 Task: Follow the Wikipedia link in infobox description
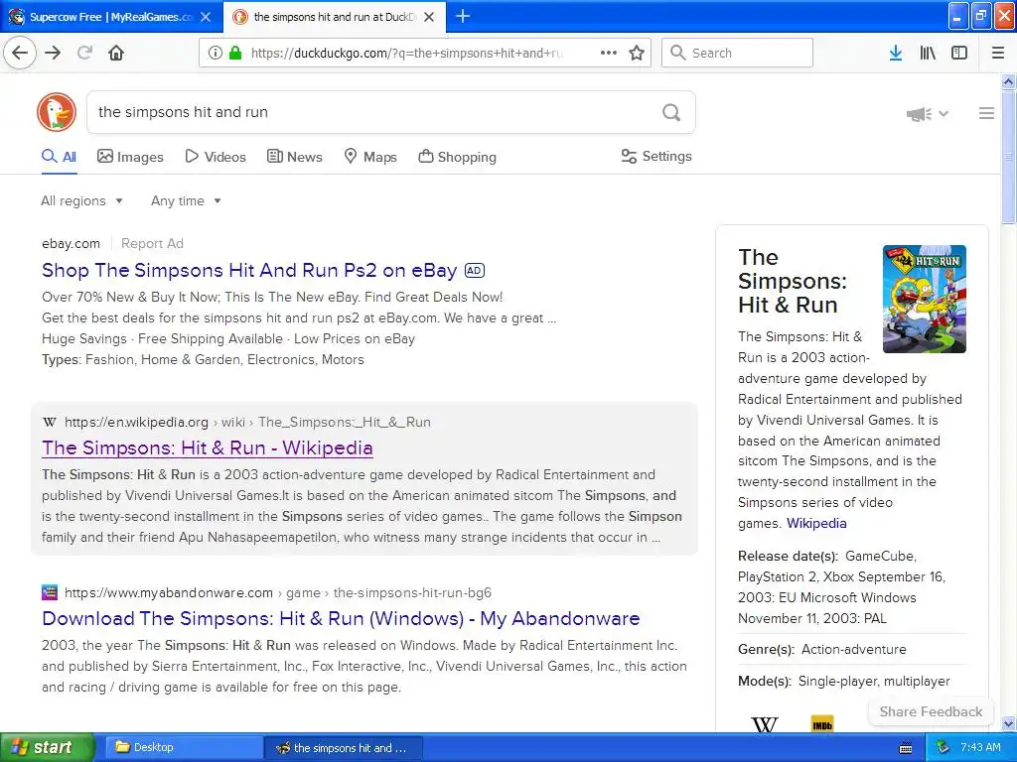(816, 523)
